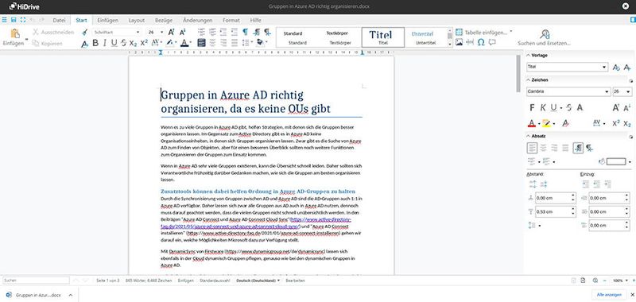Apply italic in the ribbon

pos(105,43)
